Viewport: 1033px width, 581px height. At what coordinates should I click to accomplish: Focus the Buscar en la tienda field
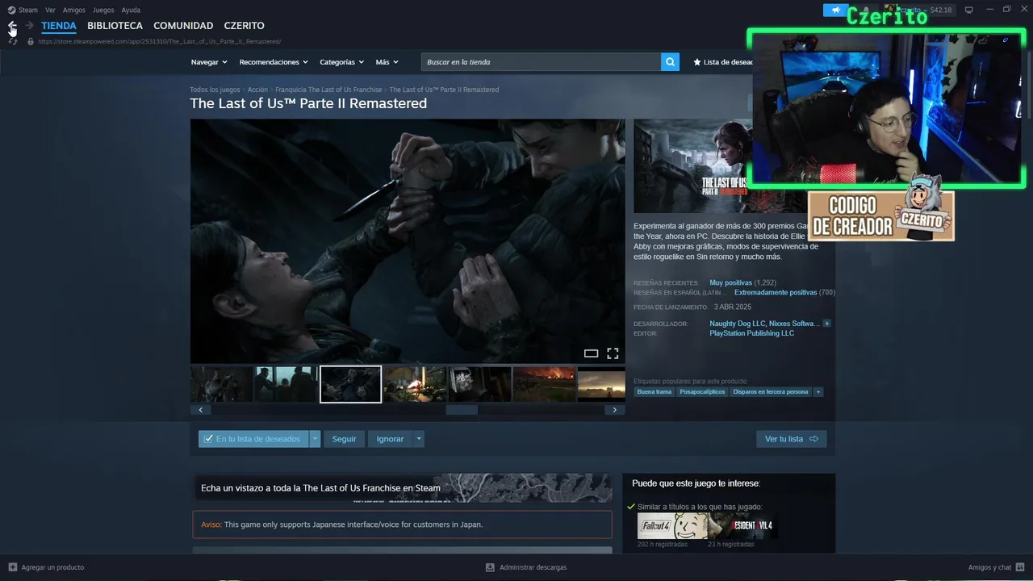click(541, 62)
